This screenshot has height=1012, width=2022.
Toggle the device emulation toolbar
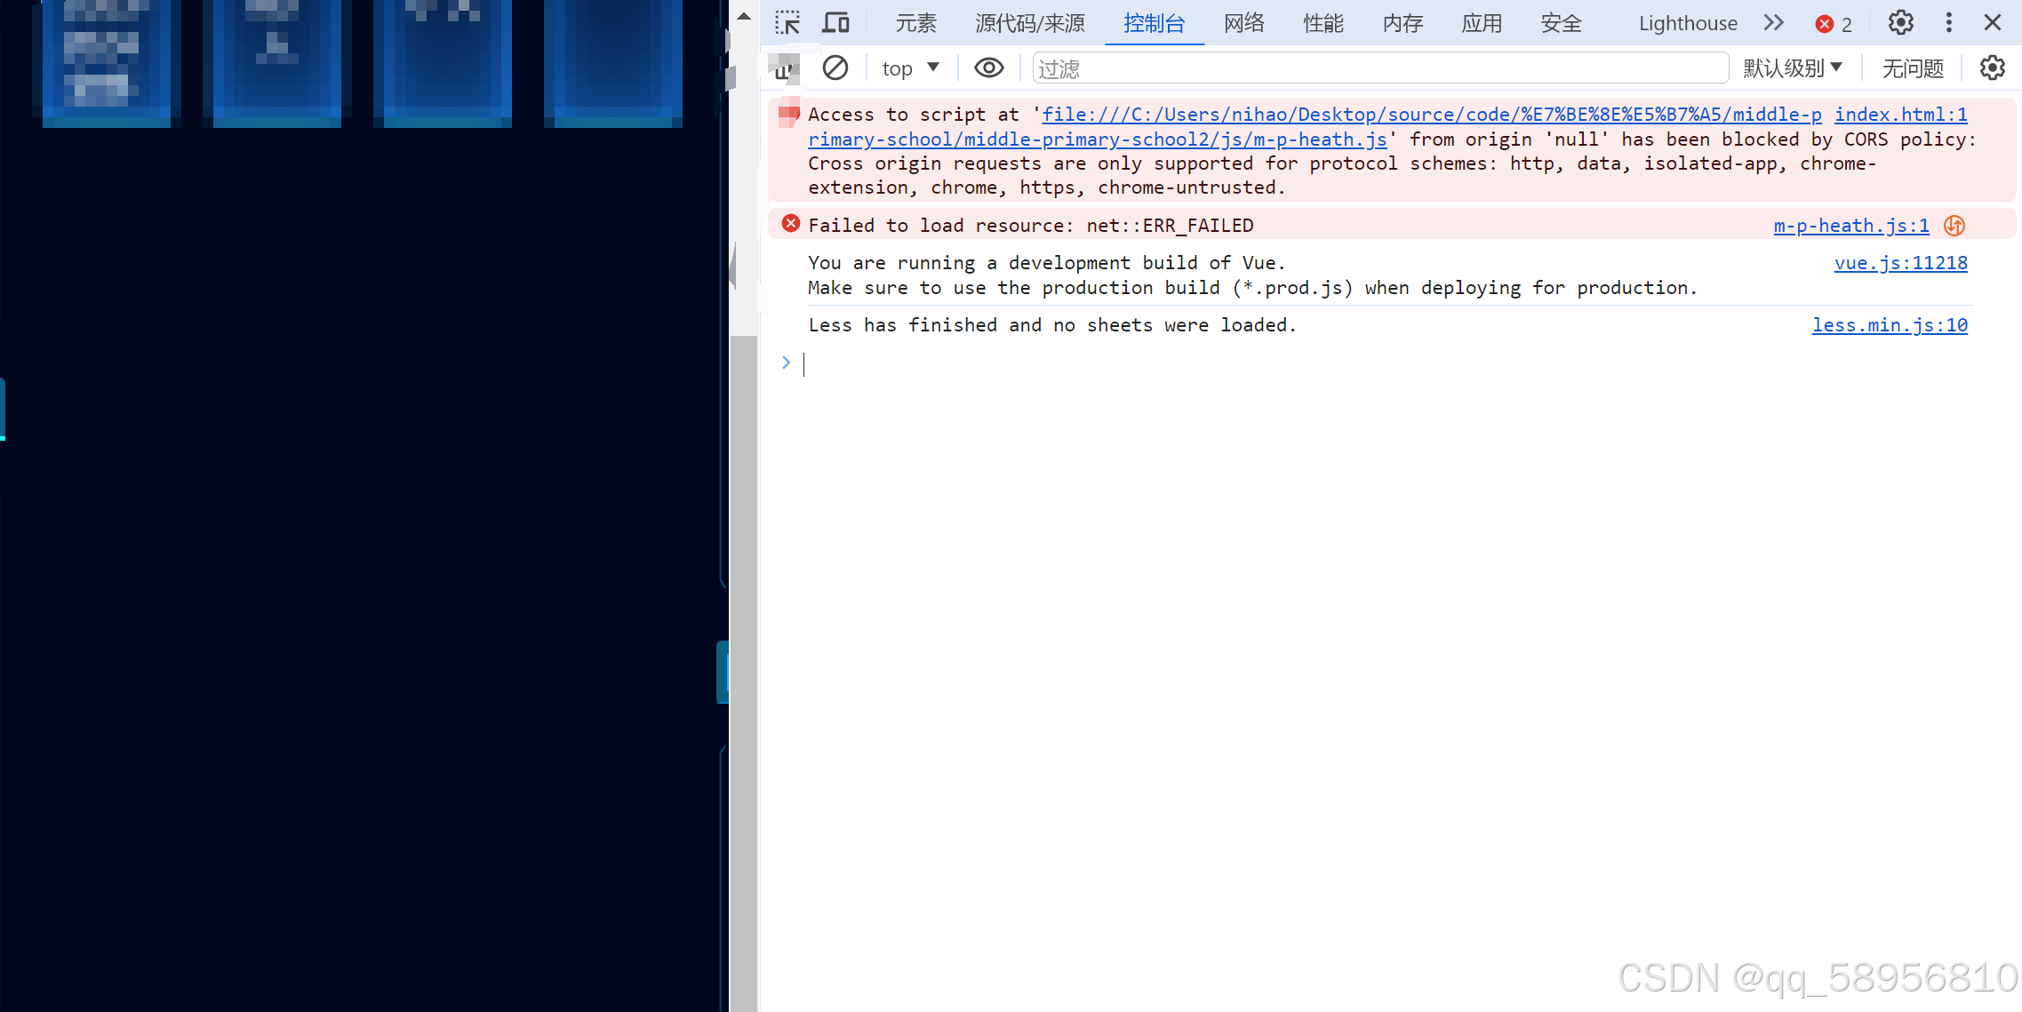[x=835, y=22]
